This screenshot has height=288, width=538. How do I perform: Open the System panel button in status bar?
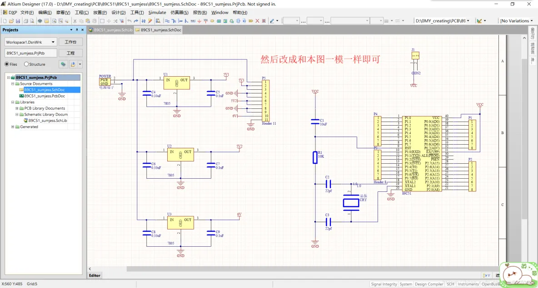[x=406, y=284]
